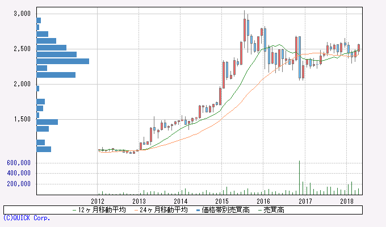Screen dimensions: 386x227
Task: Click the longest price-band volume bar
Action: [x=63, y=61]
